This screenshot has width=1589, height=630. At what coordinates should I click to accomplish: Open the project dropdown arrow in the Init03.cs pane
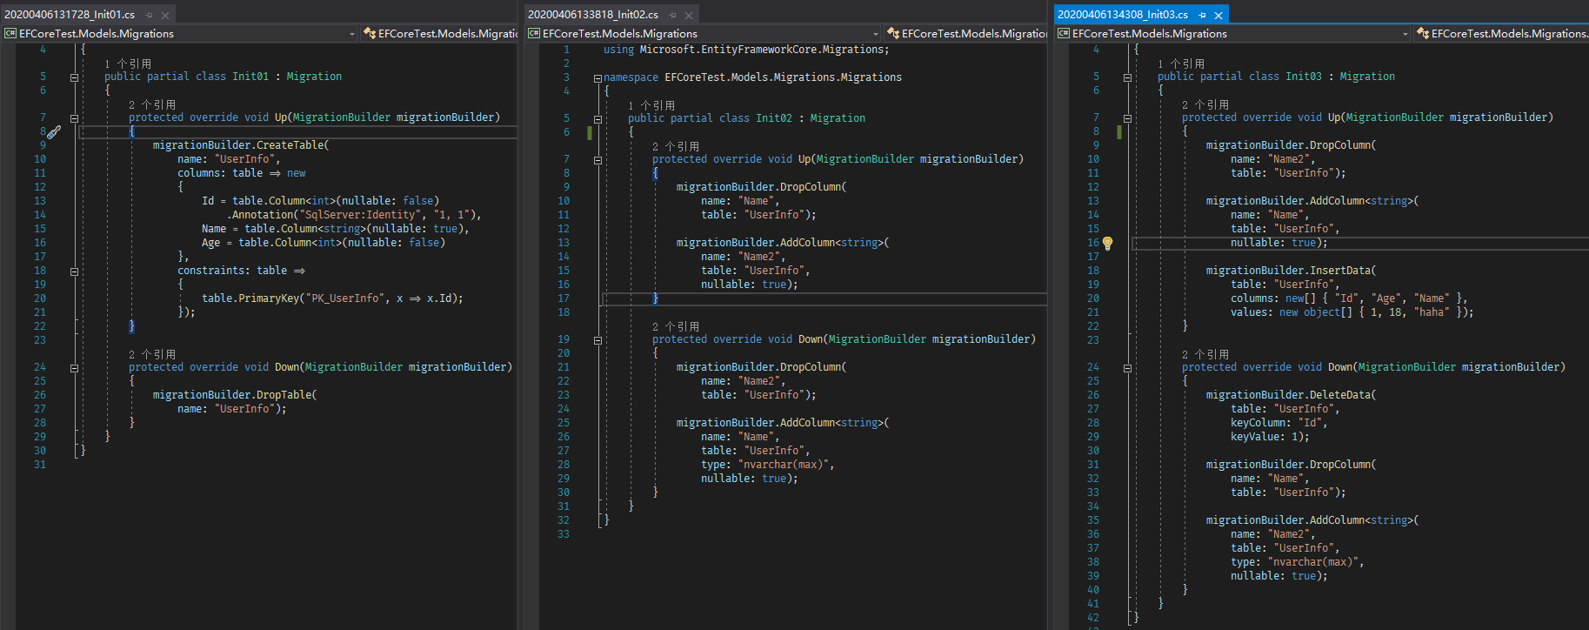1405,34
